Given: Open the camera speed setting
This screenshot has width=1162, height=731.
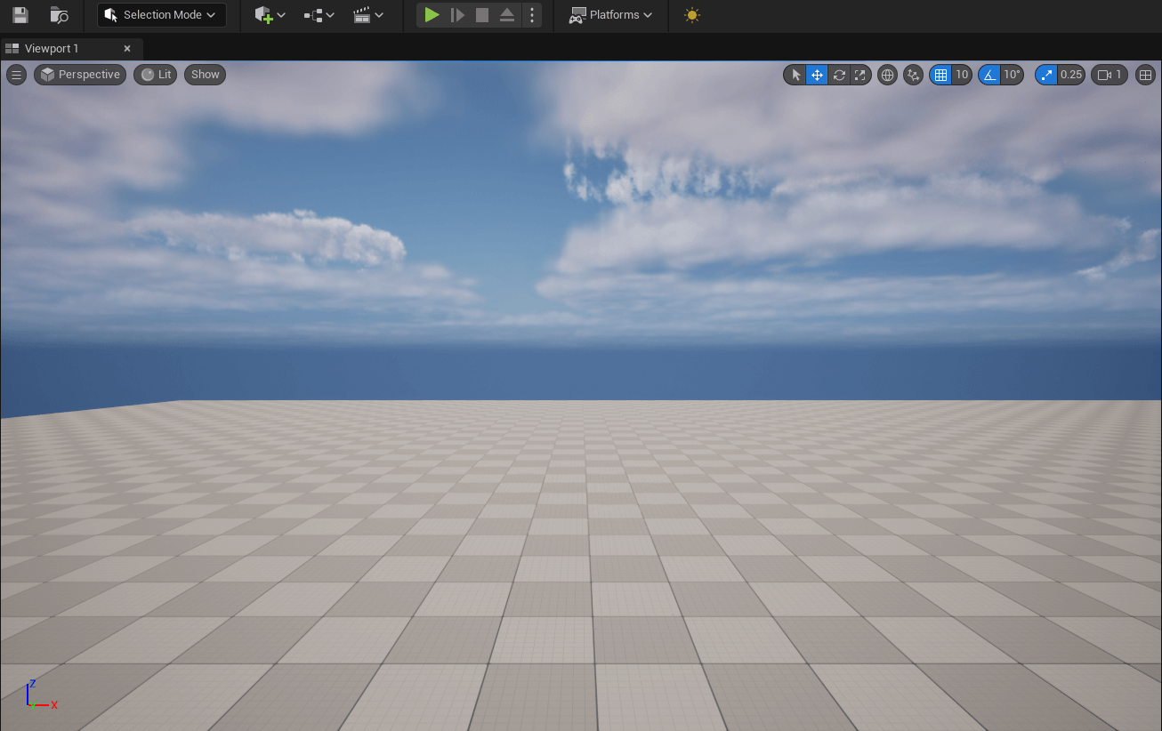Looking at the screenshot, I should point(1110,75).
